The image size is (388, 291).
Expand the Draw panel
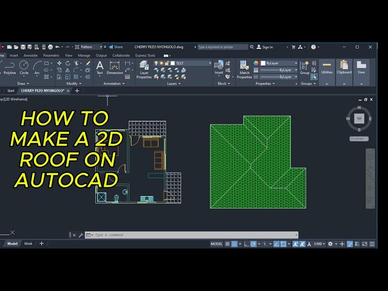[x=23, y=84]
